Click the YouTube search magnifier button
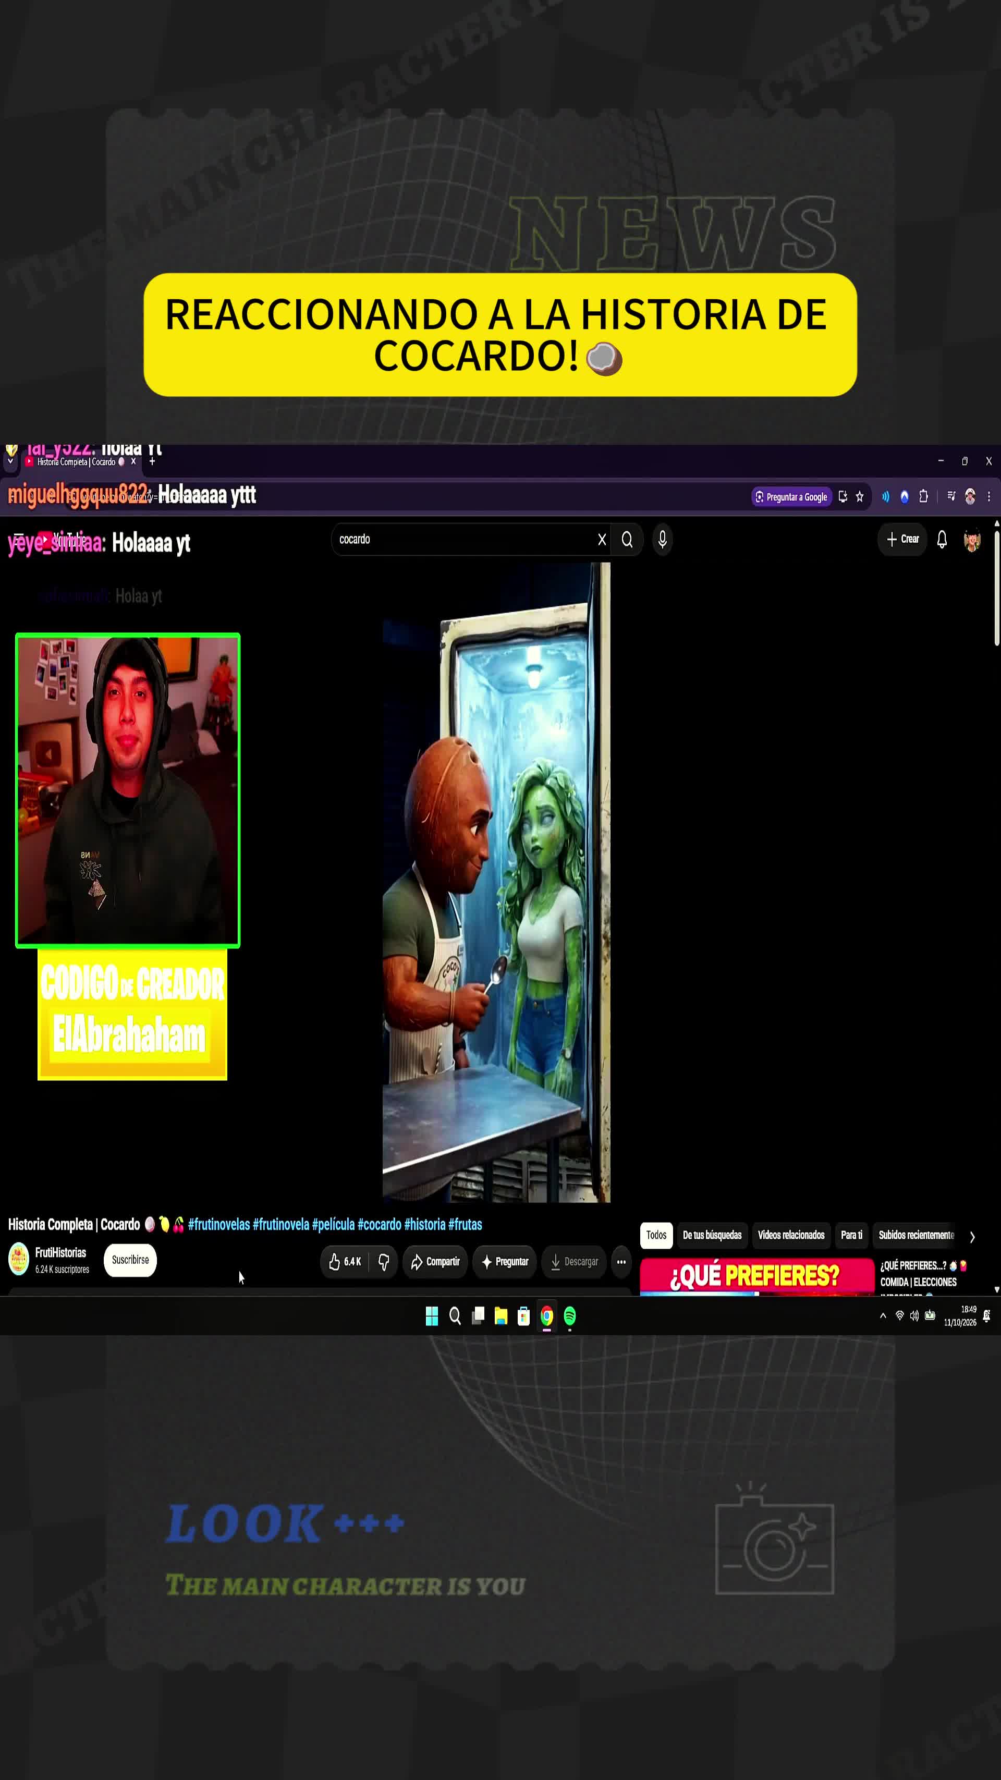This screenshot has width=1001, height=1780. [627, 540]
